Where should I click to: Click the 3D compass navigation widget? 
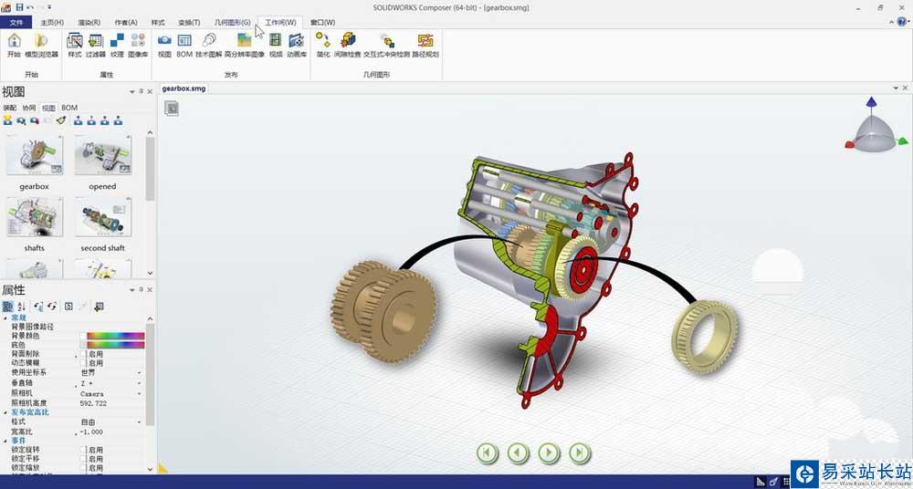(x=876, y=127)
